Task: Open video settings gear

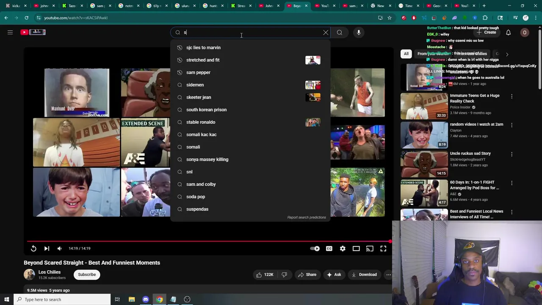Action: coord(343,249)
